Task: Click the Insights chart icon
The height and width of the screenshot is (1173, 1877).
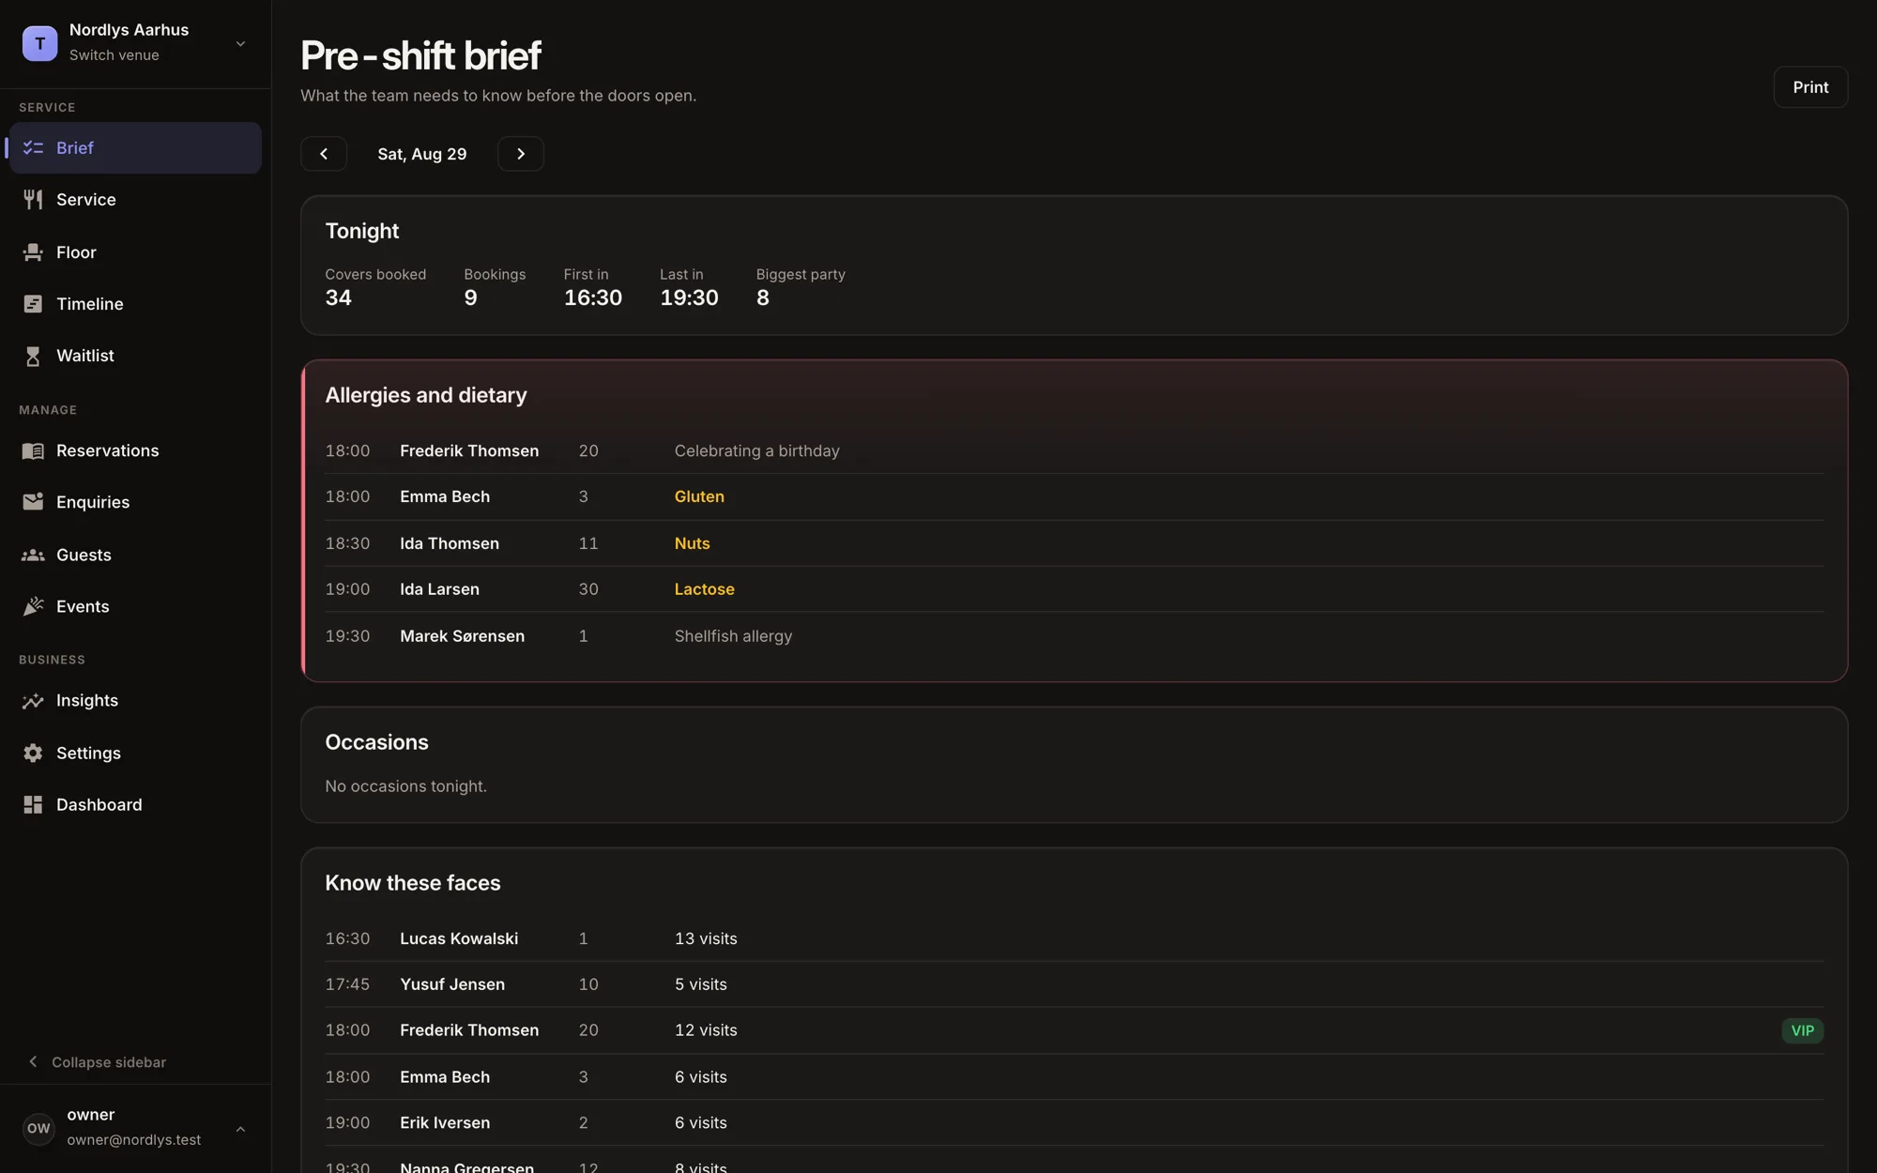Action: pos(33,700)
